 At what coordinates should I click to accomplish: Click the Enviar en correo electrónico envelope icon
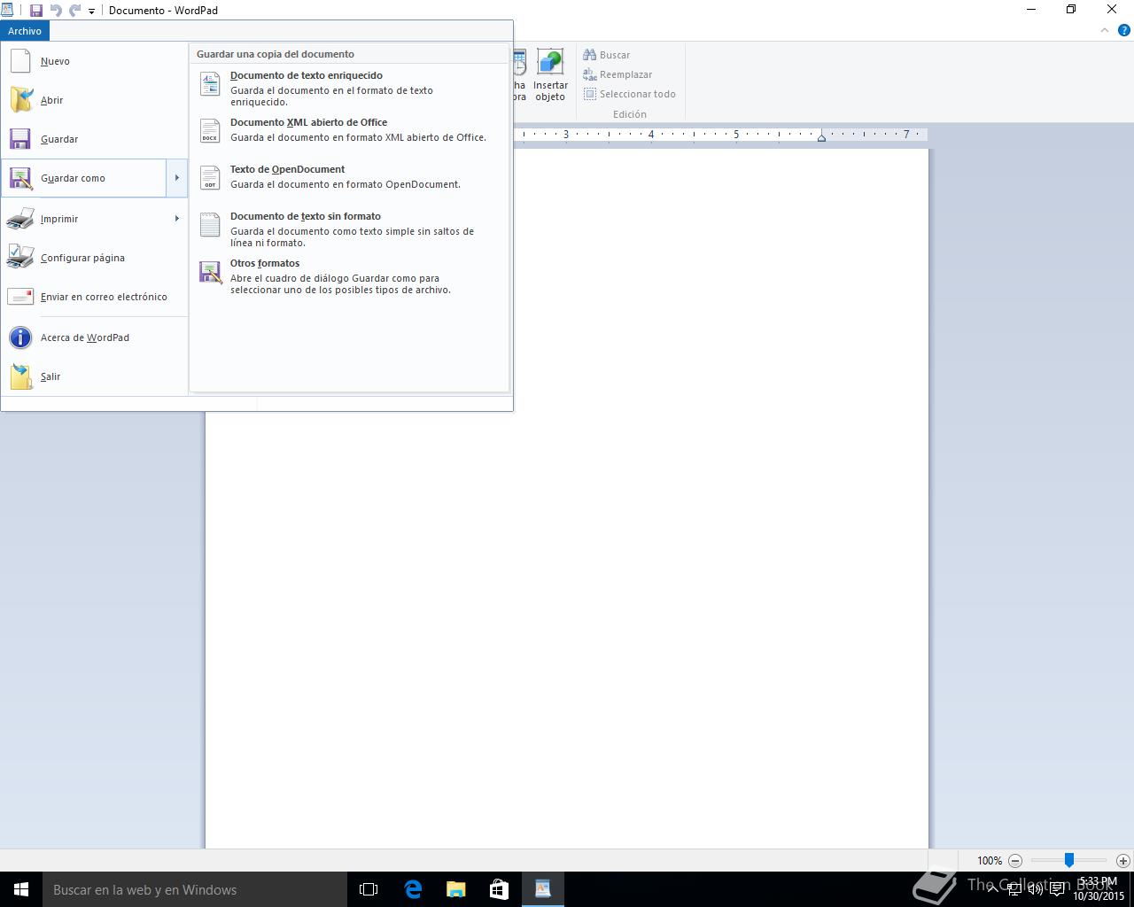coord(20,297)
